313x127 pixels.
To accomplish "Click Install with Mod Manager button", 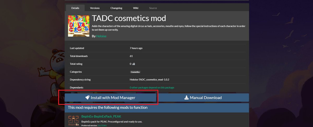I will [x=110, y=98].
